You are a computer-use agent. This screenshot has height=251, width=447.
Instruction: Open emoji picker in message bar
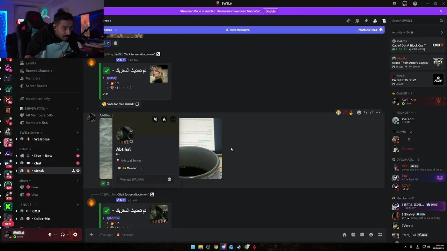click(371, 235)
